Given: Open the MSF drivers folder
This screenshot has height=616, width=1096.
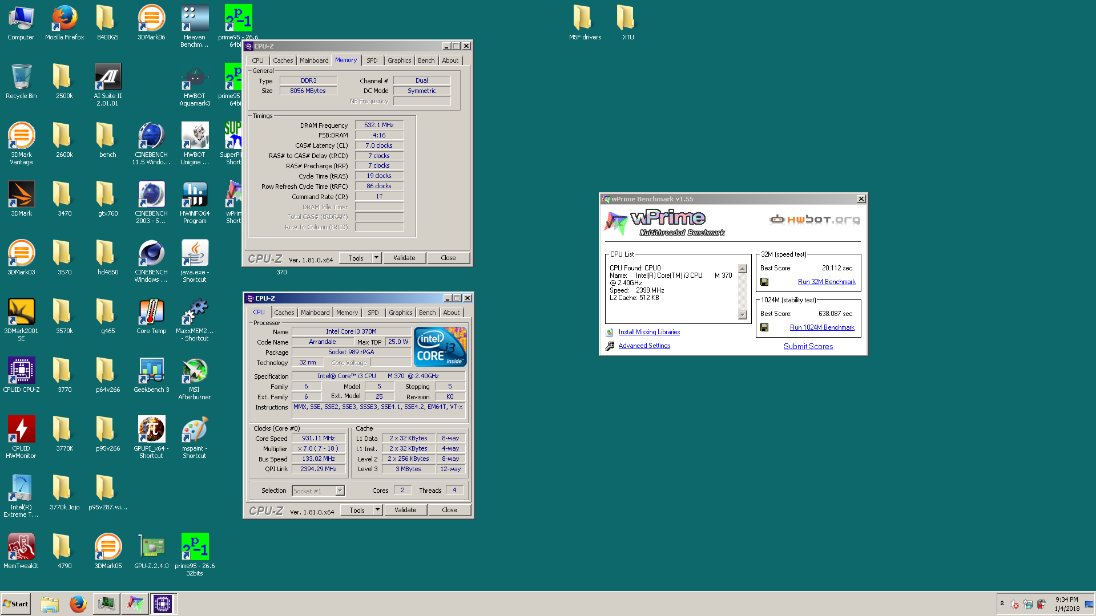Looking at the screenshot, I should point(585,23).
